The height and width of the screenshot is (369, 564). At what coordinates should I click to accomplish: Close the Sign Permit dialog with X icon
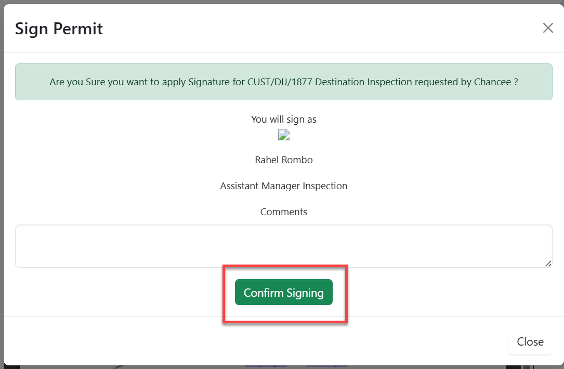coord(548,28)
